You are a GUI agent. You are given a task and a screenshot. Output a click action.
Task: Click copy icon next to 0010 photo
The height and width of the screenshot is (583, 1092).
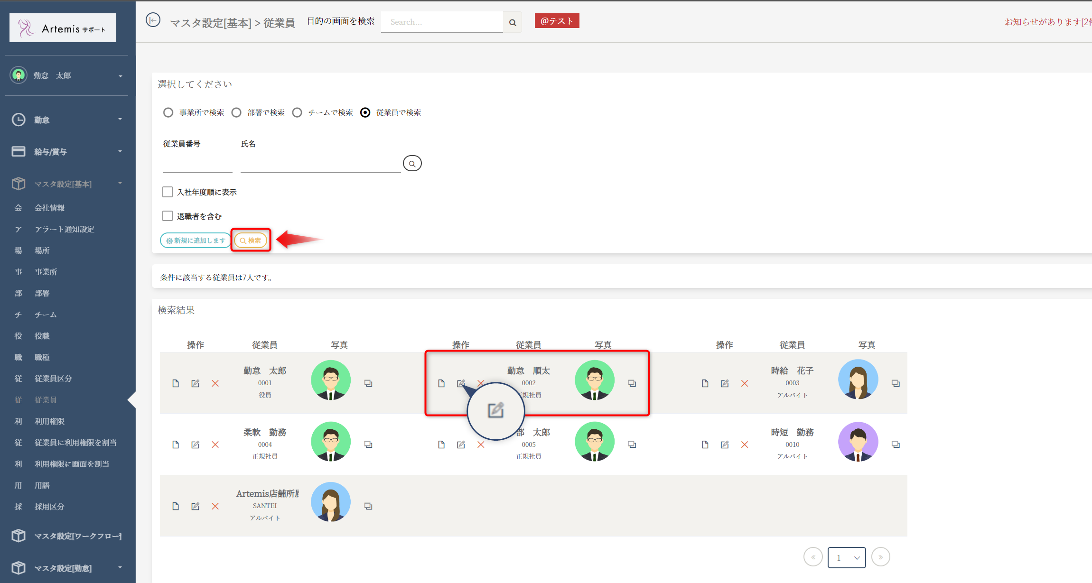(895, 444)
